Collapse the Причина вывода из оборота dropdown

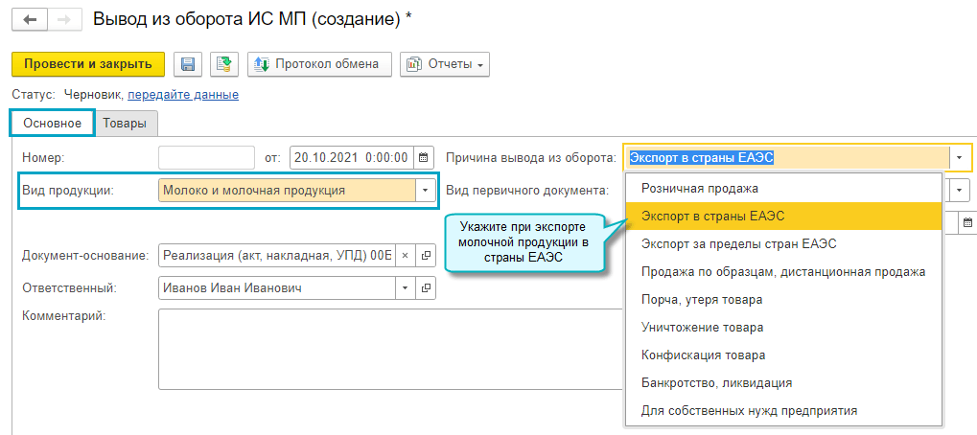[x=959, y=157]
